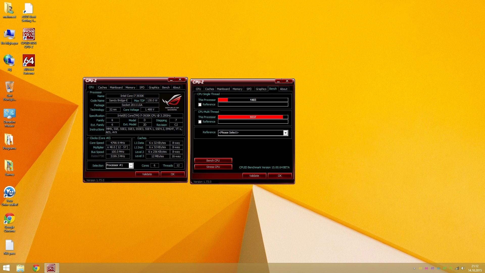Select CPU tab in right CPU-Z window
This screenshot has height=273, width=485.
(198, 89)
